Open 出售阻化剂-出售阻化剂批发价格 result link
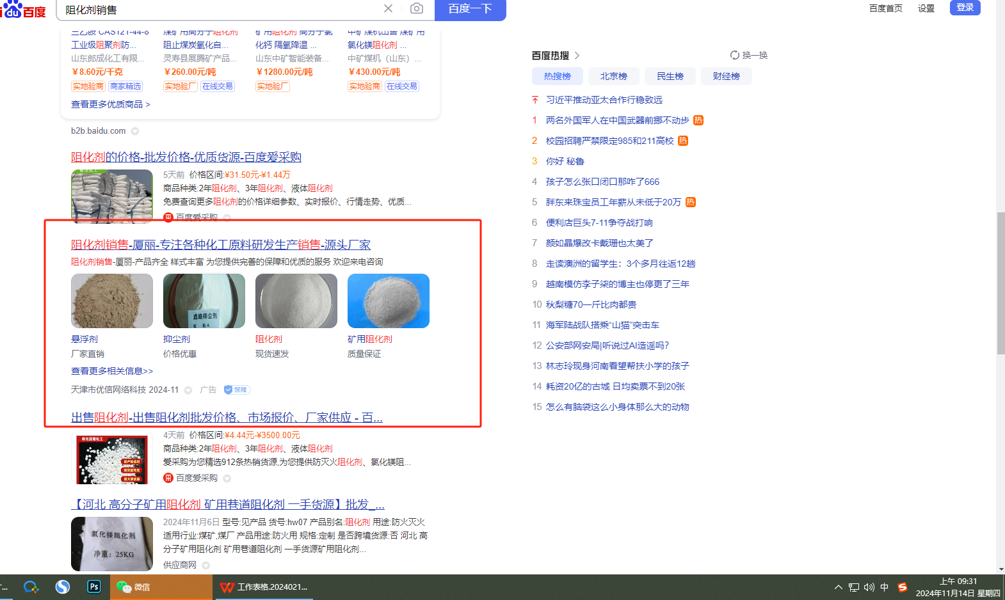This screenshot has height=600, width=1005. (227, 418)
